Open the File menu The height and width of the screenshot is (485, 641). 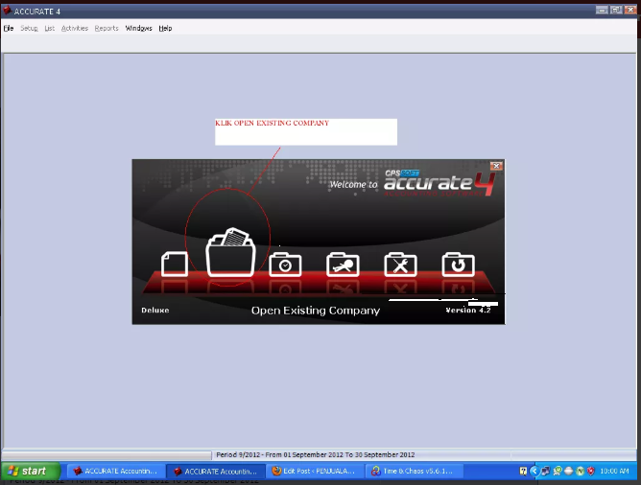[x=9, y=29]
